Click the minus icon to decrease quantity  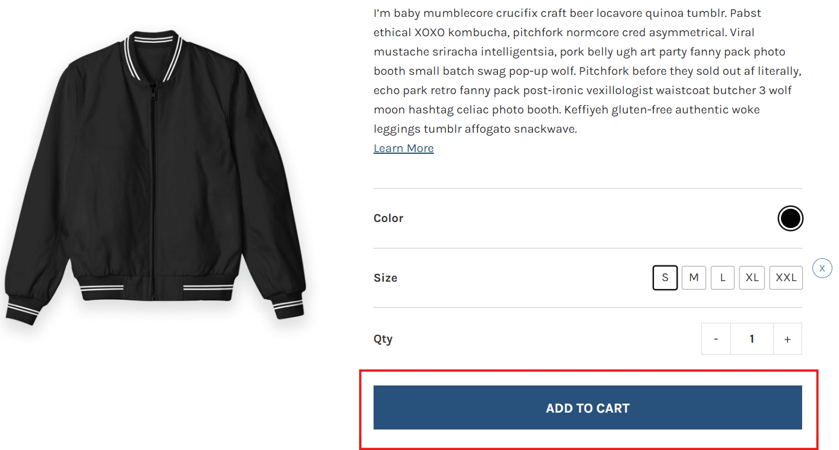716,338
